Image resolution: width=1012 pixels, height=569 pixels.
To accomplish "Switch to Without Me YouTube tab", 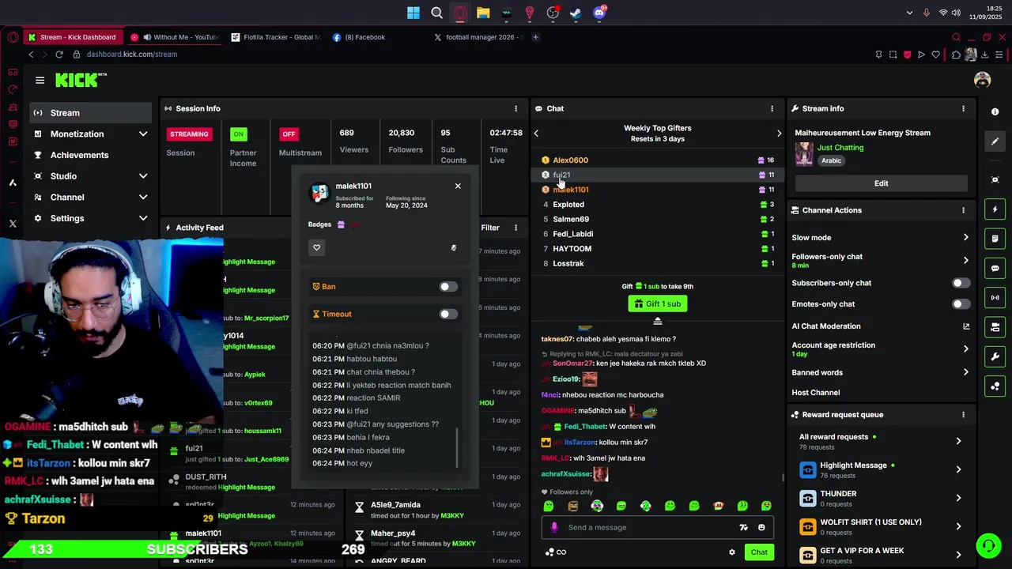I will (176, 37).
